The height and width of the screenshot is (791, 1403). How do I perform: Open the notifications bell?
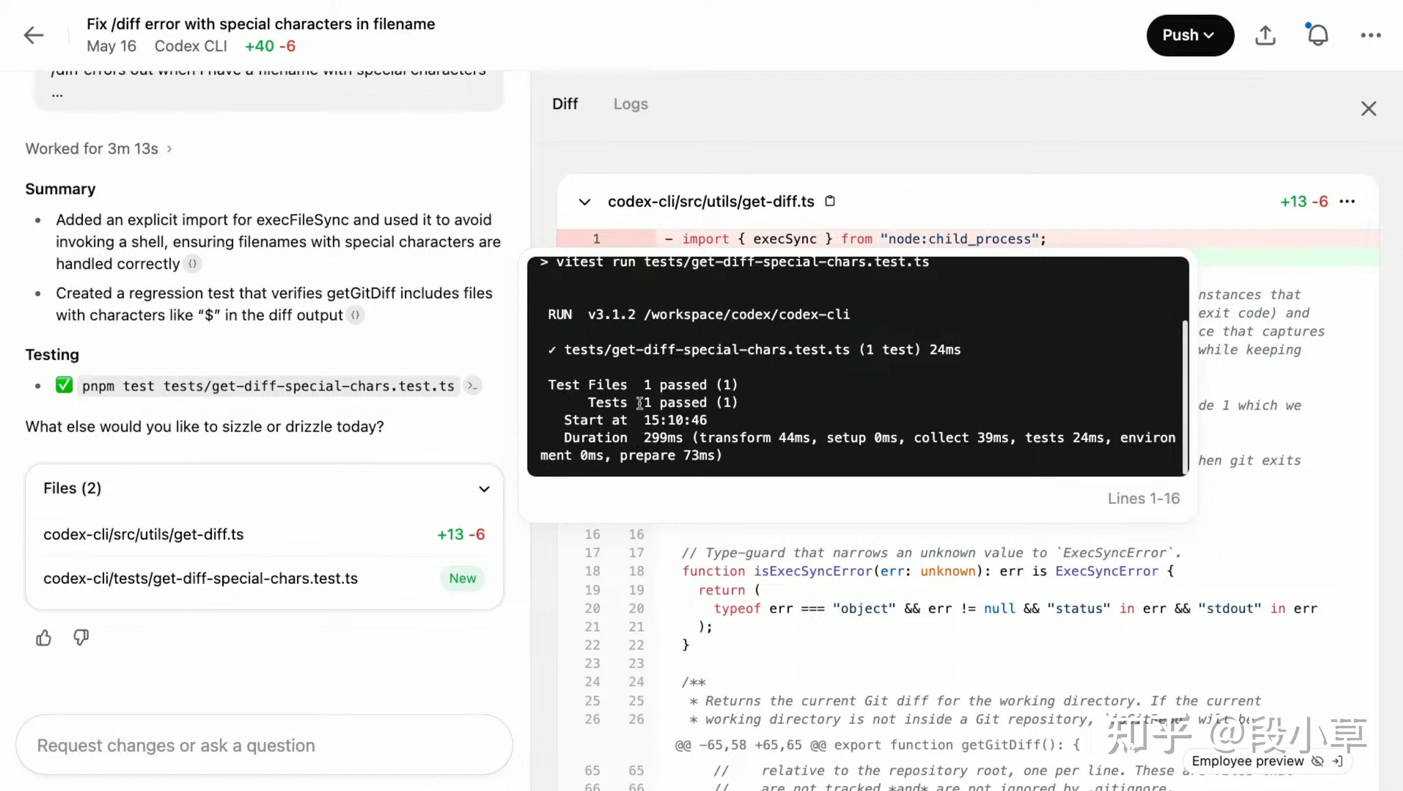coord(1317,35)
